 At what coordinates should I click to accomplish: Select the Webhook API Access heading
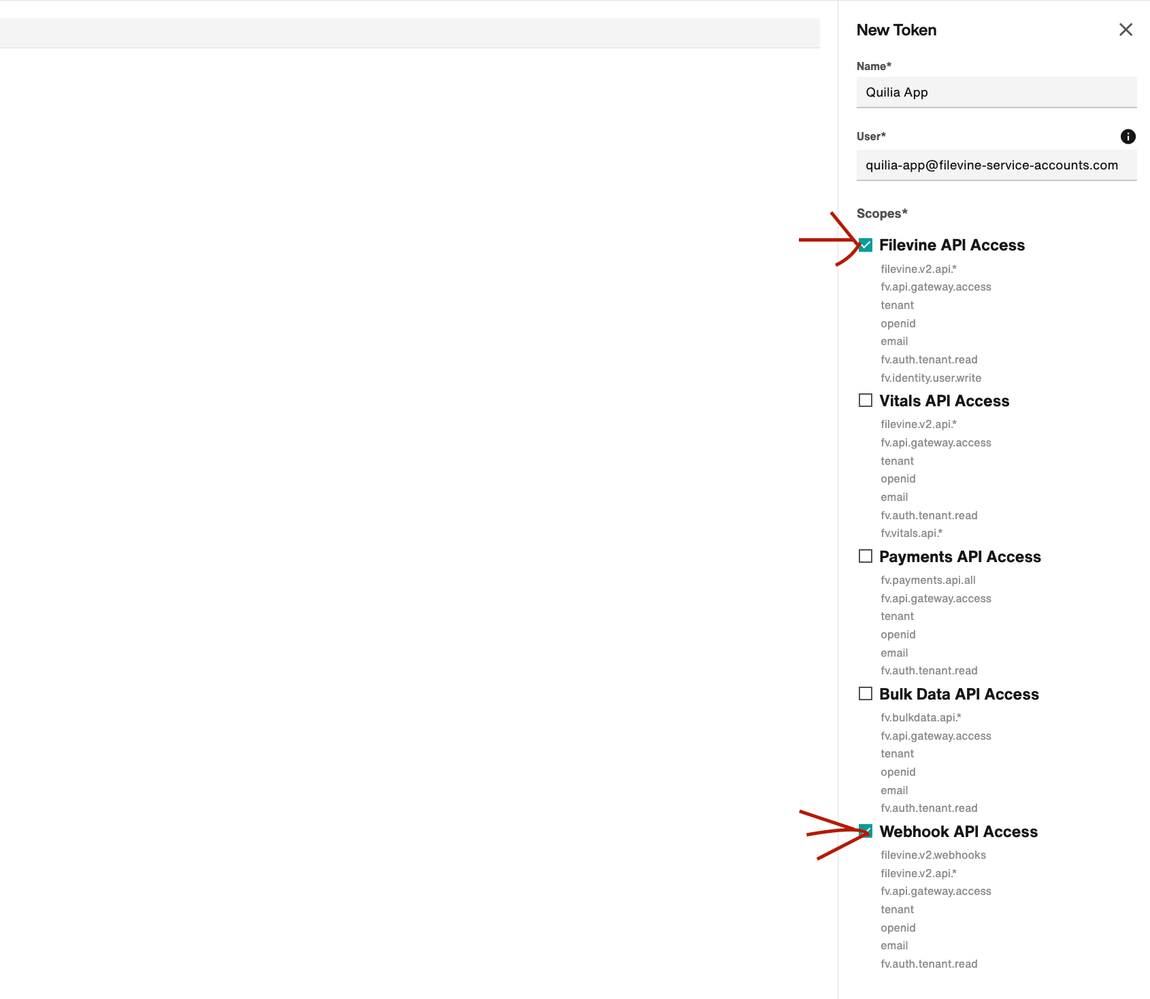click(958, 832)
